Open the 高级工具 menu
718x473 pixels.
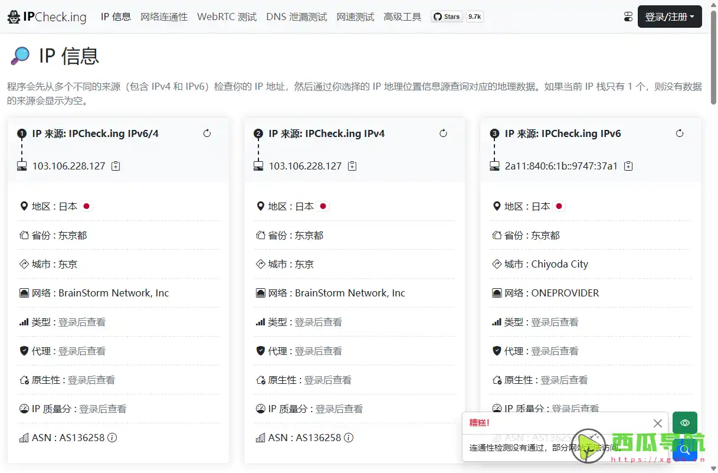click(x=402, y=17)
